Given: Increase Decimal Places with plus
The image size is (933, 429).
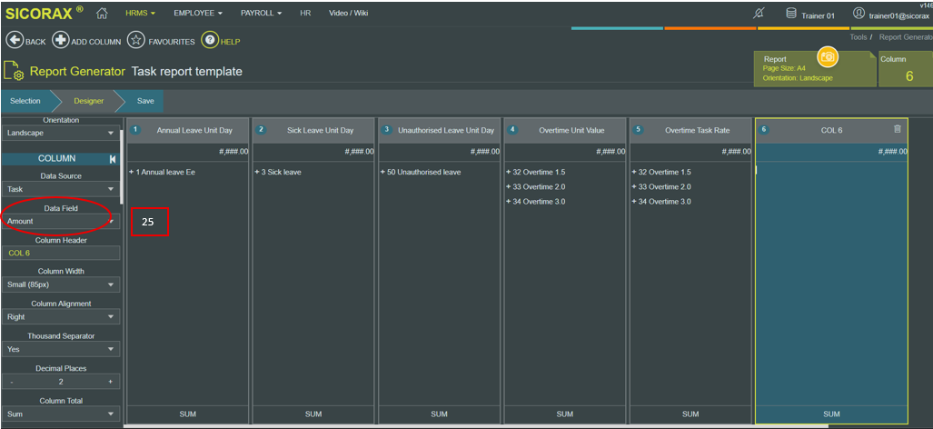Looking at the screenshot, I should [110, 382].
